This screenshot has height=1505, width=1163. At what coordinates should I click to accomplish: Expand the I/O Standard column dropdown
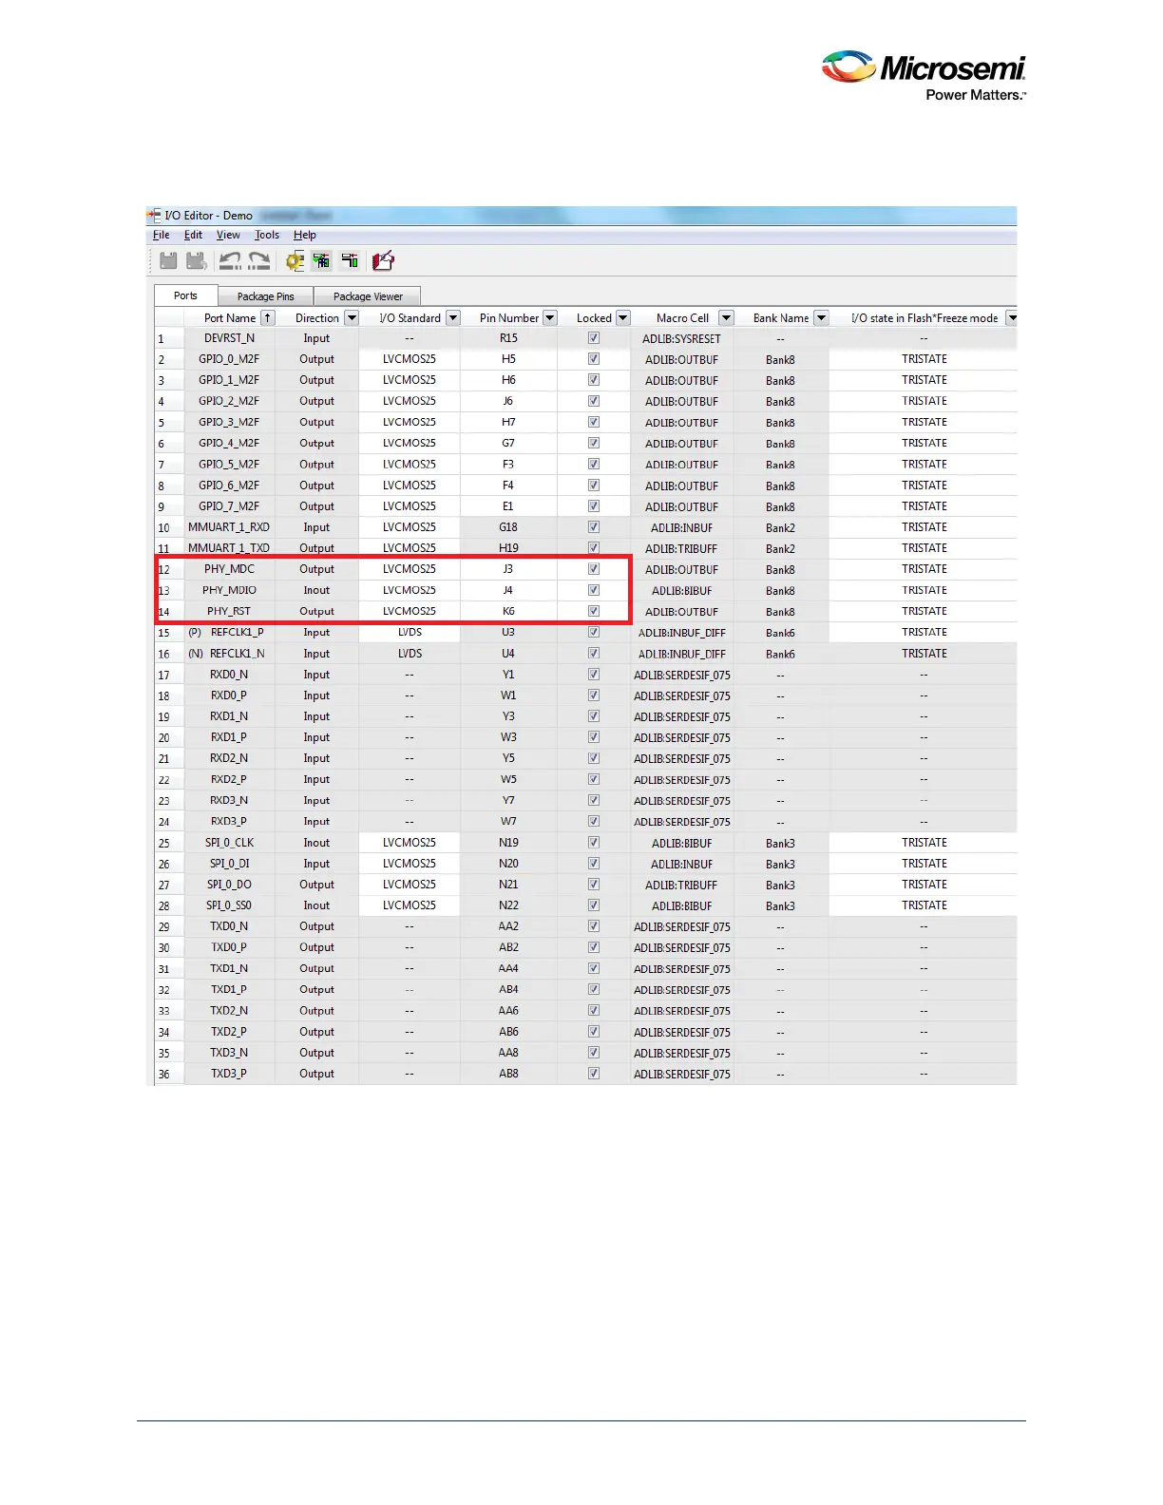pos(453,318)
